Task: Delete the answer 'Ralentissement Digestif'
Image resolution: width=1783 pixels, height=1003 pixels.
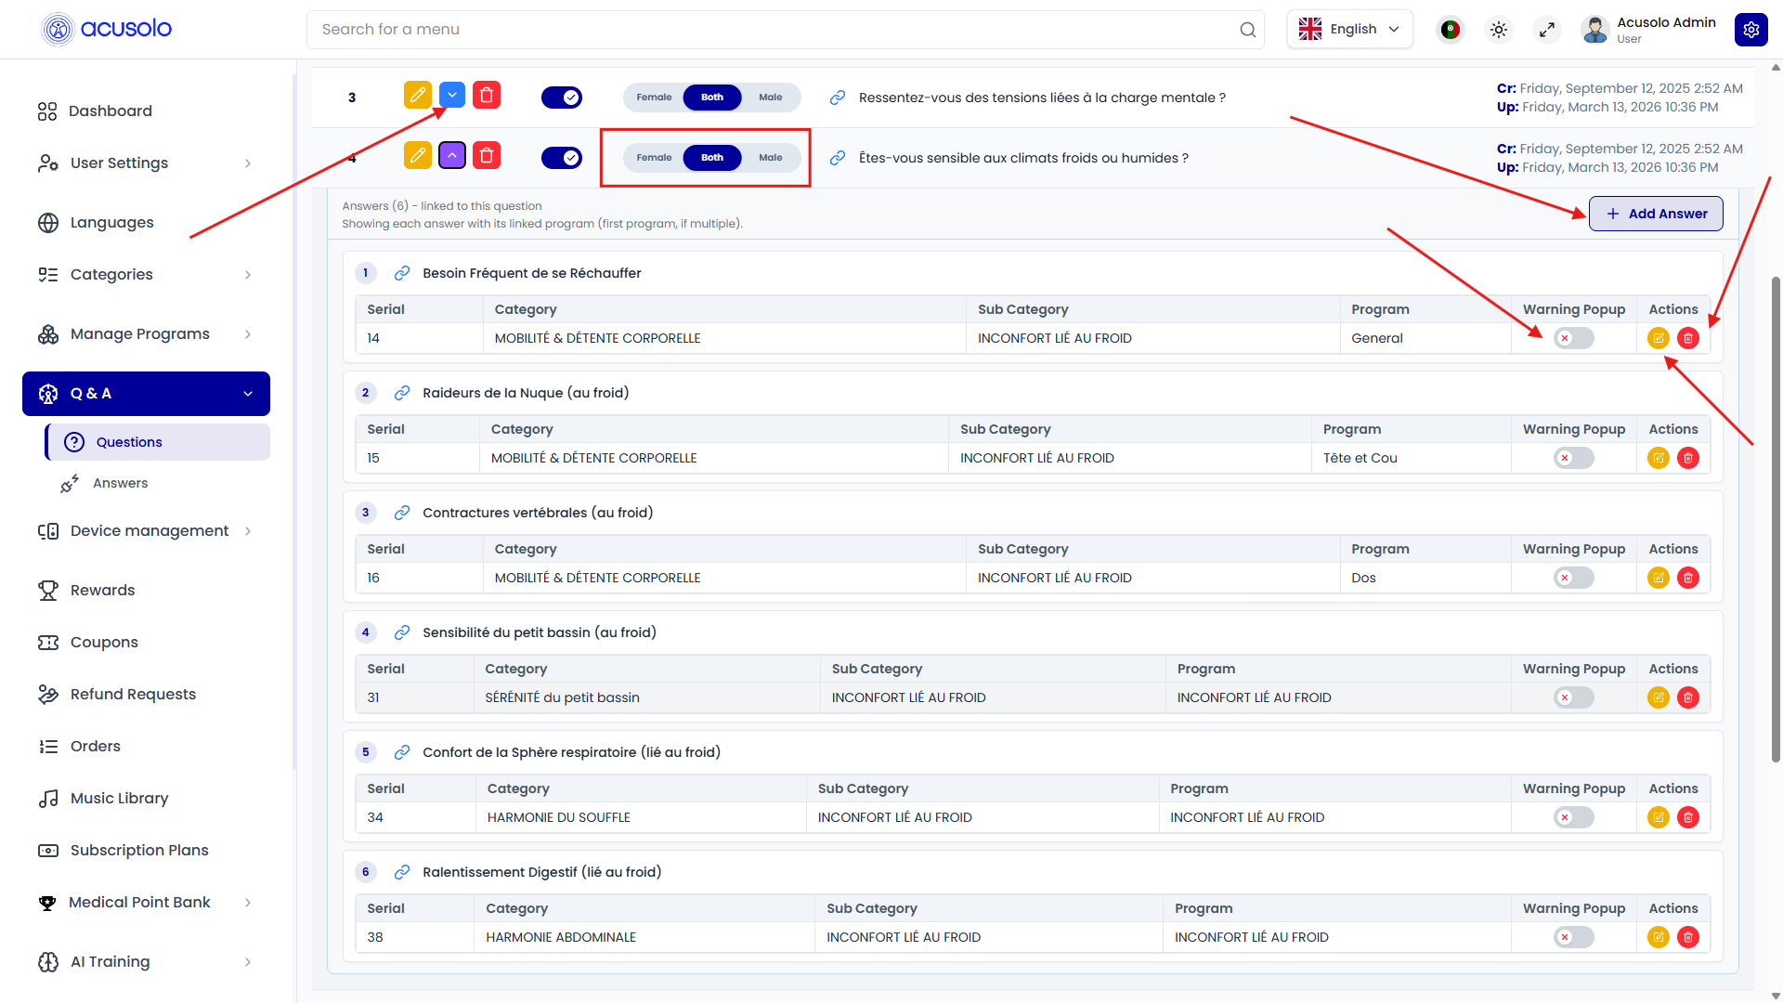Action: pyautogui.click(x=1688, y=937)
